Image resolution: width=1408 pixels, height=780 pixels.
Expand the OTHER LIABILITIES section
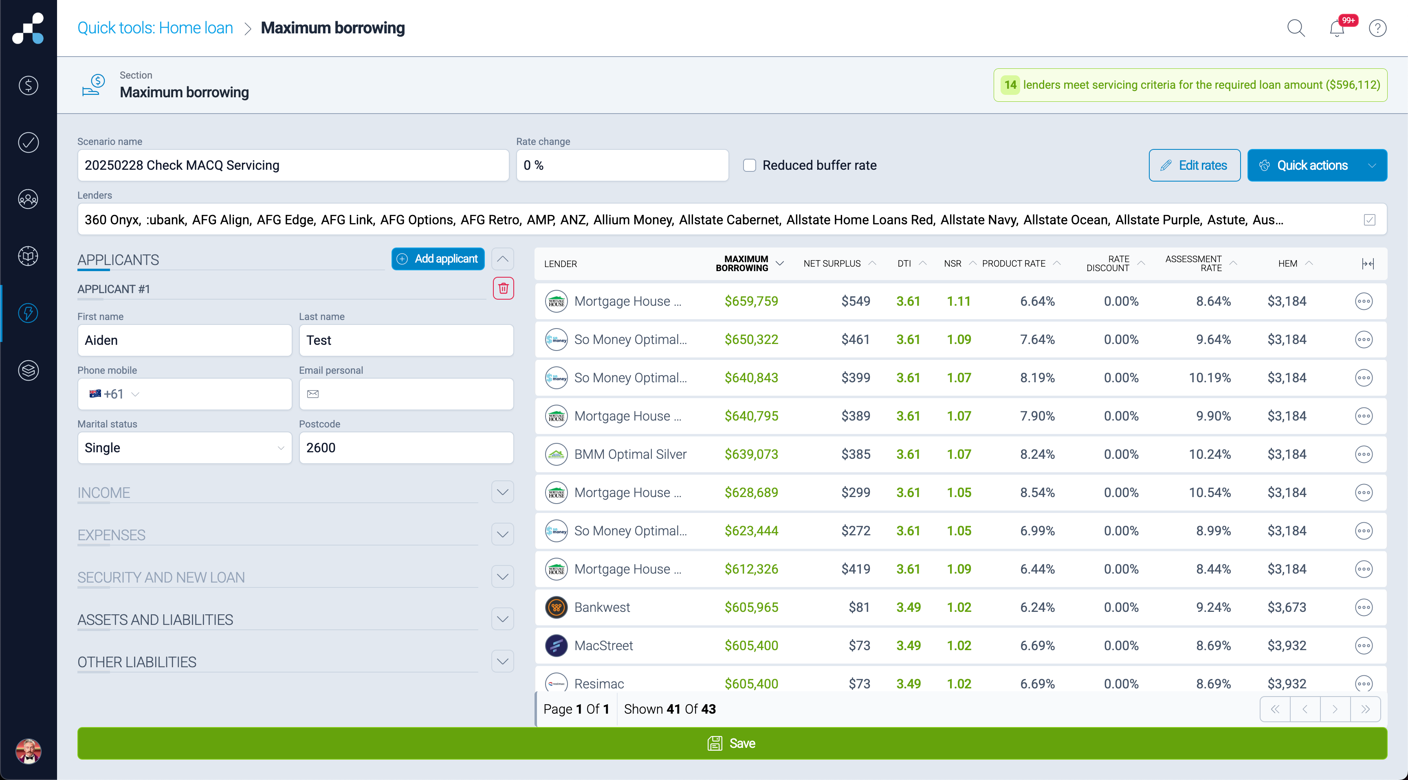502,662
